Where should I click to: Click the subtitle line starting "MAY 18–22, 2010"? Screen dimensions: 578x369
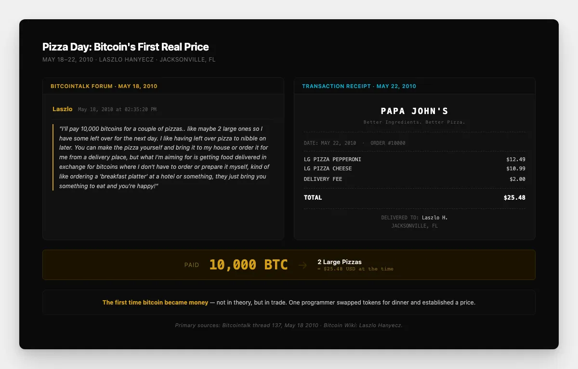129,60
